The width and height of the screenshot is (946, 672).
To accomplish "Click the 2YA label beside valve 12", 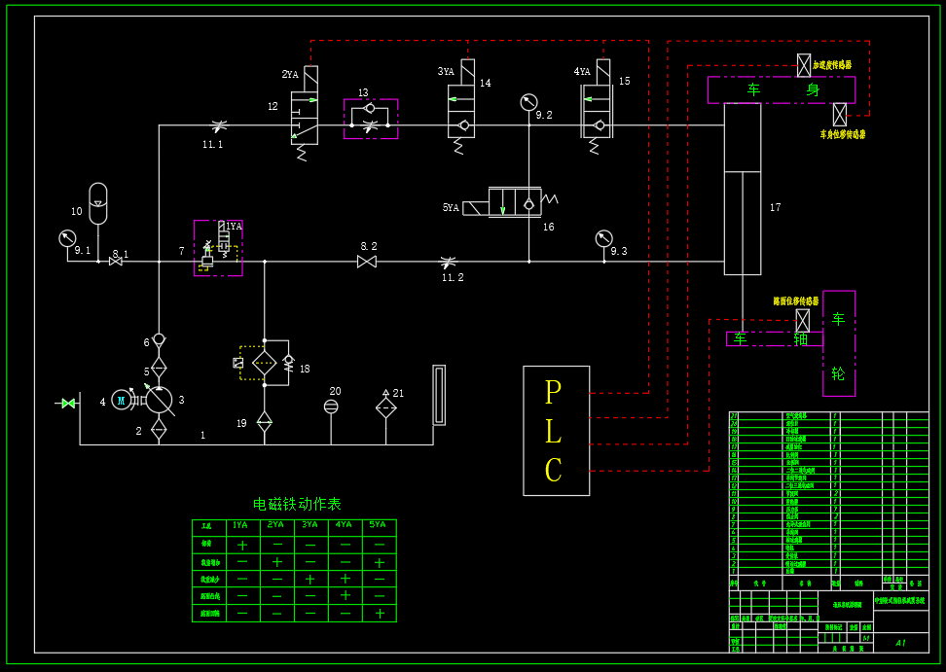I will pyautogui.click(x=290, y=75).
